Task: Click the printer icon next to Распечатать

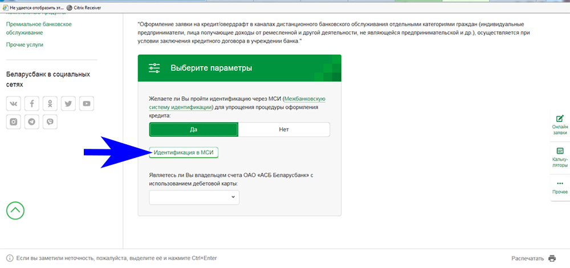Action: click(x=552, y=258)
